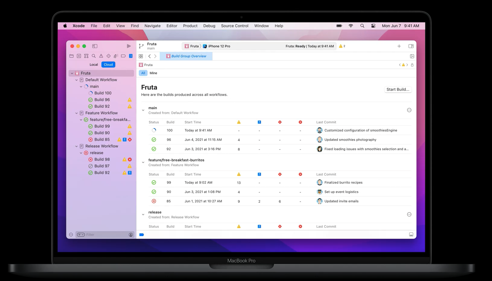Screen dimensions: 492x281
Task: Toggle the navigator sidebar icon
Action: pos(95,46)
